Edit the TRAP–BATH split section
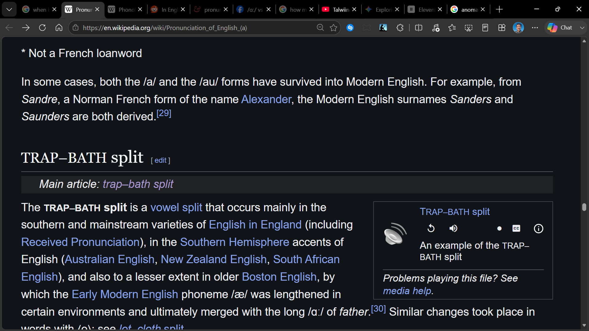Viewport: 589px width, 331px height. click(161, 160)
